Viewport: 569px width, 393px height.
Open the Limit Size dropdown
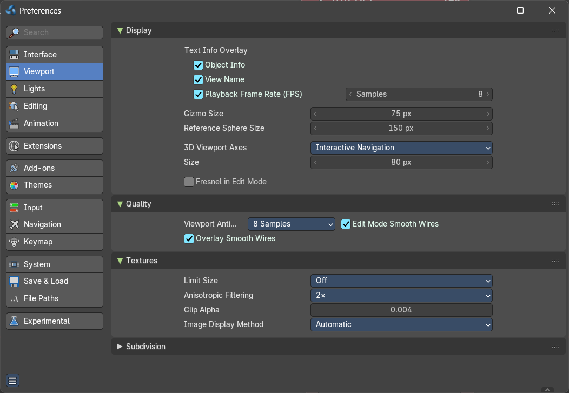tap(401, 281)
